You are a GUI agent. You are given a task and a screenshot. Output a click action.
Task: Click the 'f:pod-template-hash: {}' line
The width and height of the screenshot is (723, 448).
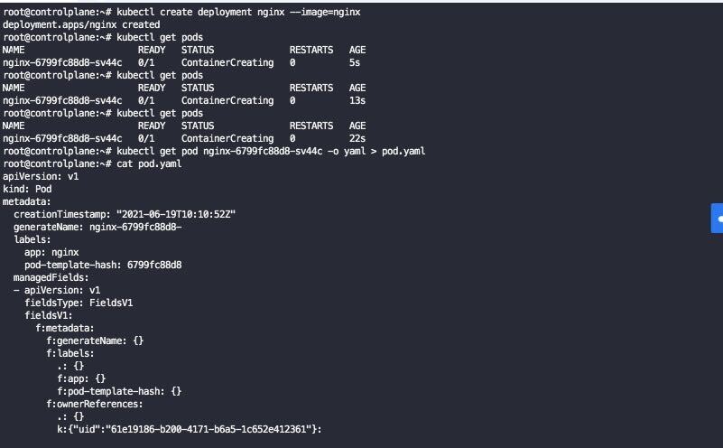coord(119,391)
